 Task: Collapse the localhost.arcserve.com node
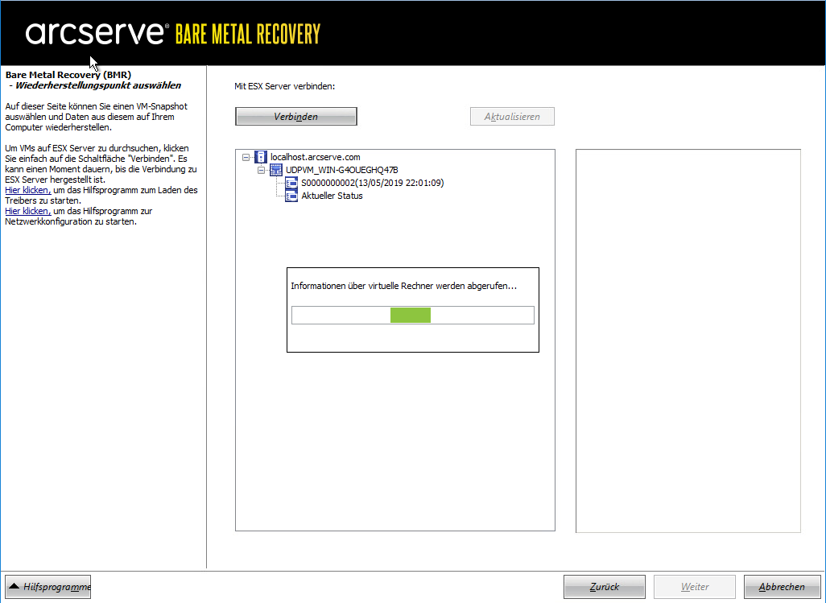[246, 157]
